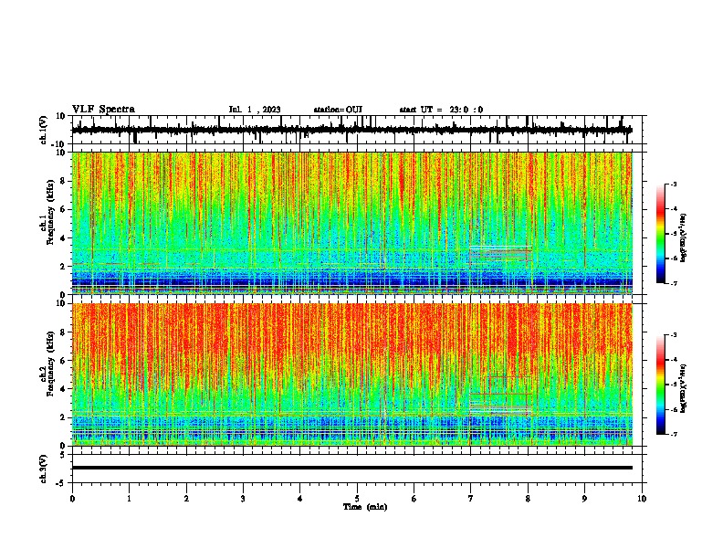The height and width of the screenshot is (559, 723).
Task: Click the "4" tick on the time axis
Action: (300, 499)
